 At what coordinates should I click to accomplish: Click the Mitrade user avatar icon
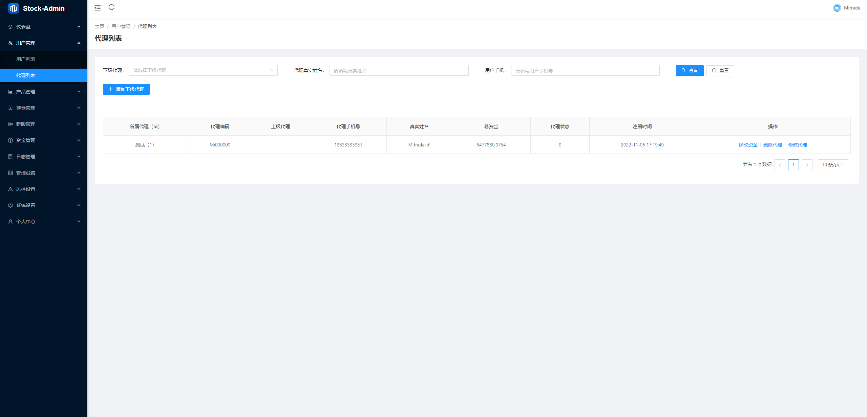tap(837, 8)
